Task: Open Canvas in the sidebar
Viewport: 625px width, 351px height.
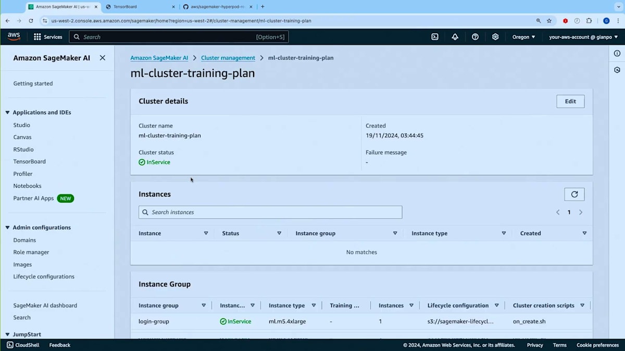Action: (x=22, y=137)
